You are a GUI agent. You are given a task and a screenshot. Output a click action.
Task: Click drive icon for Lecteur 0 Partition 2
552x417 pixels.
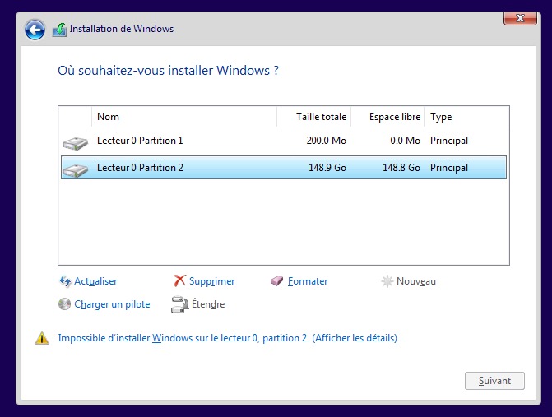tap(75, 170)
